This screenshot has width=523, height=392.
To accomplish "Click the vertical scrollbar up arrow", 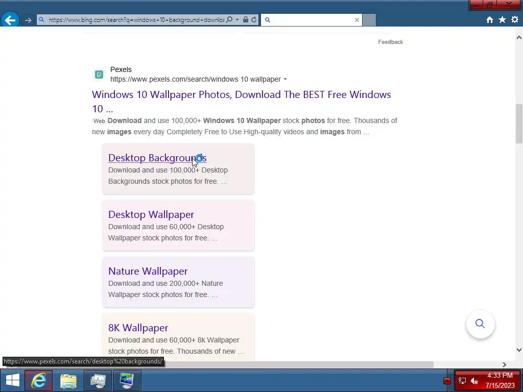I will tap(519, 37).
